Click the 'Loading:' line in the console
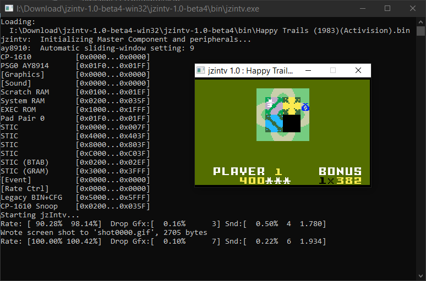 point(18,21)
